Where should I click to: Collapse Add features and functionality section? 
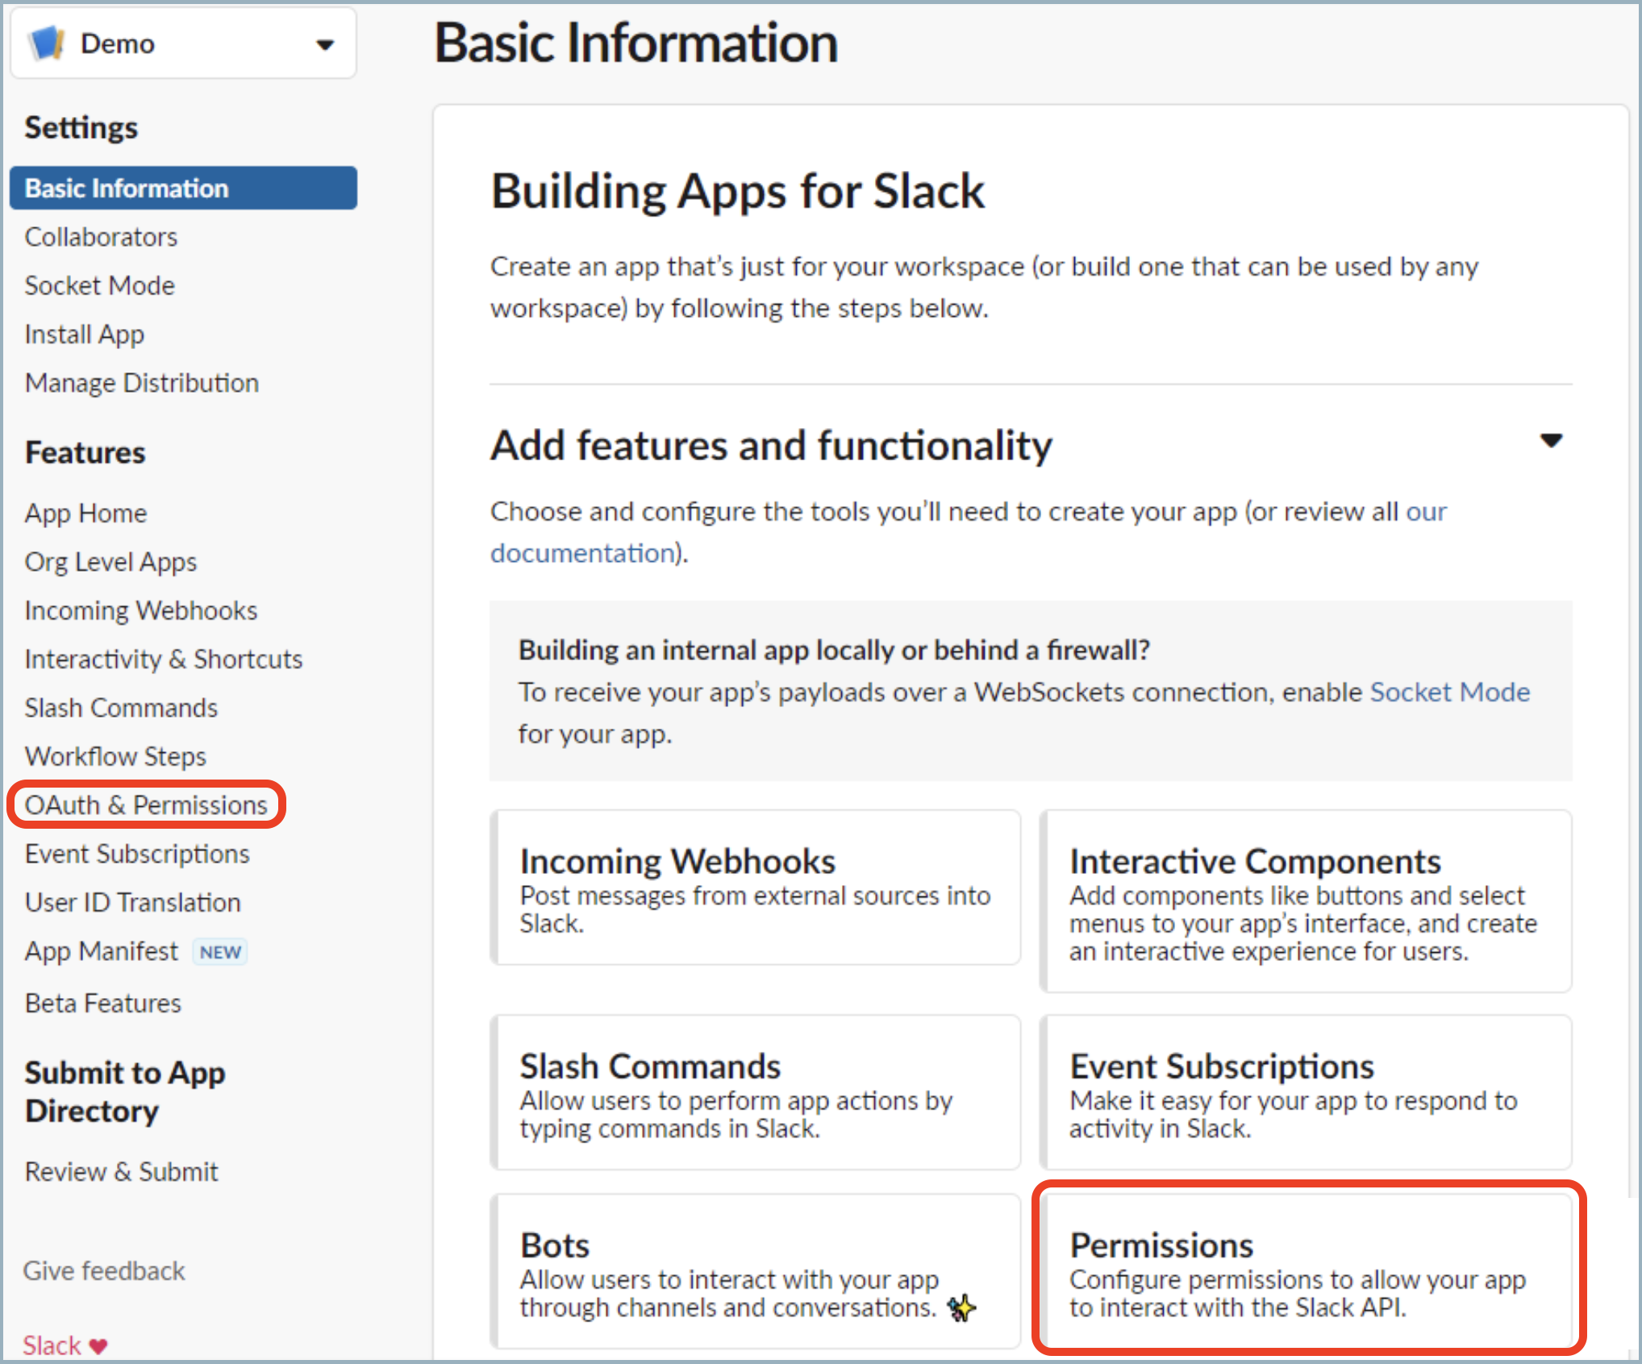coord(1550,441)
